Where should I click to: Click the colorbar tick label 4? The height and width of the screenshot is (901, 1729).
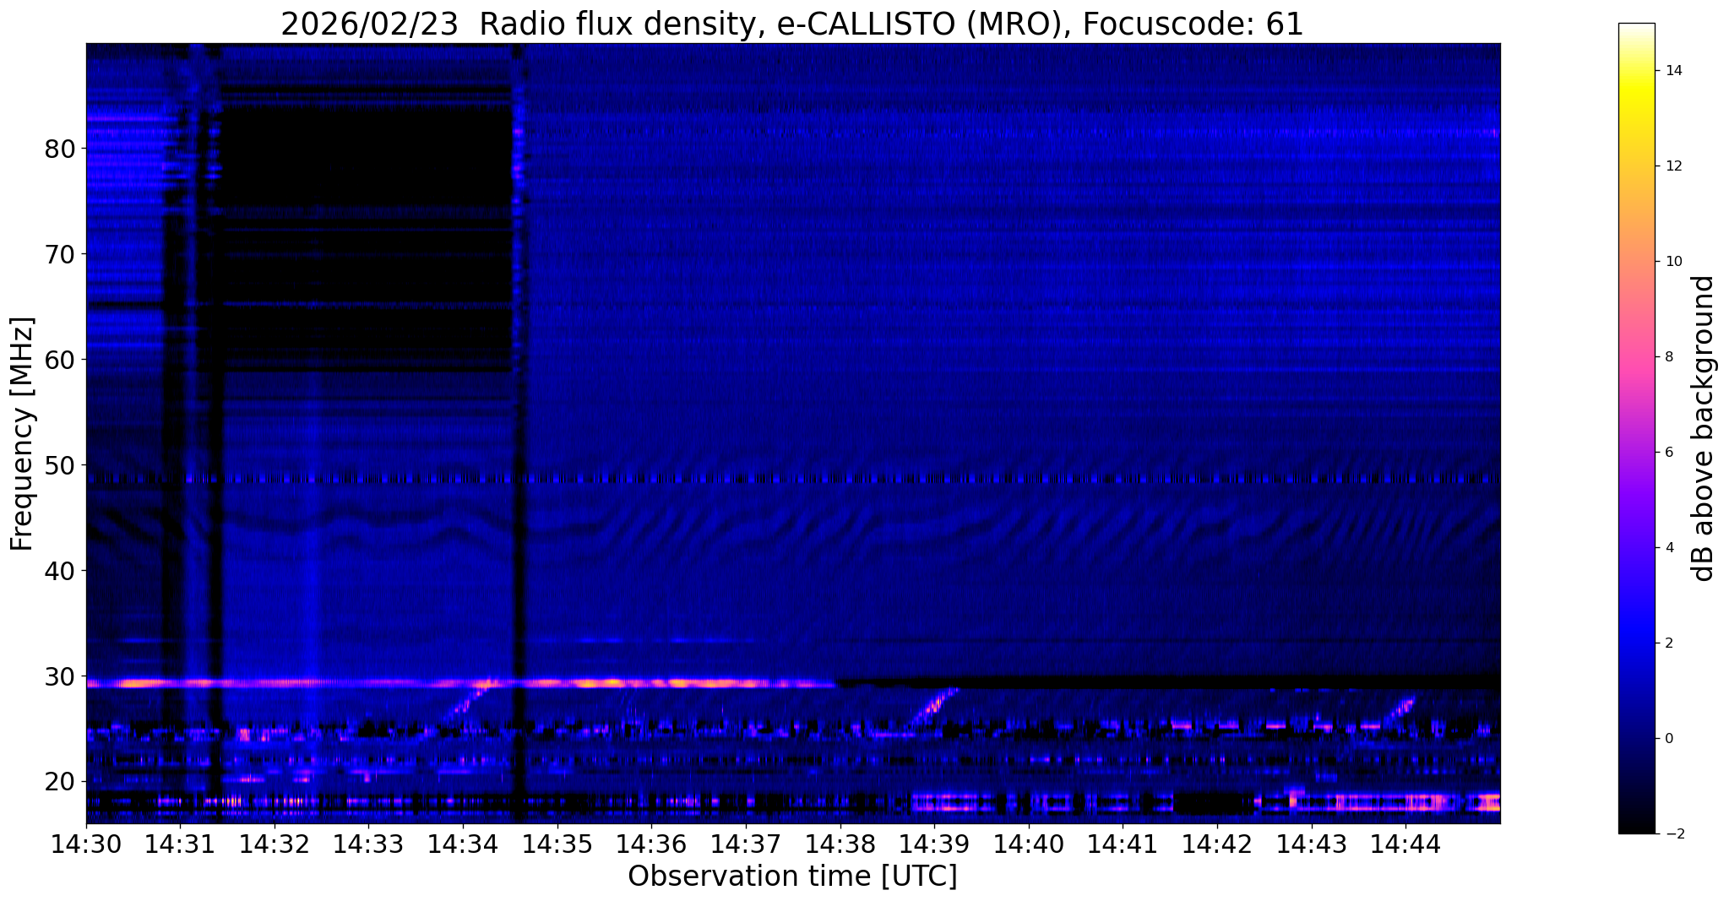pyautogui.click(x=1668, y=548)
